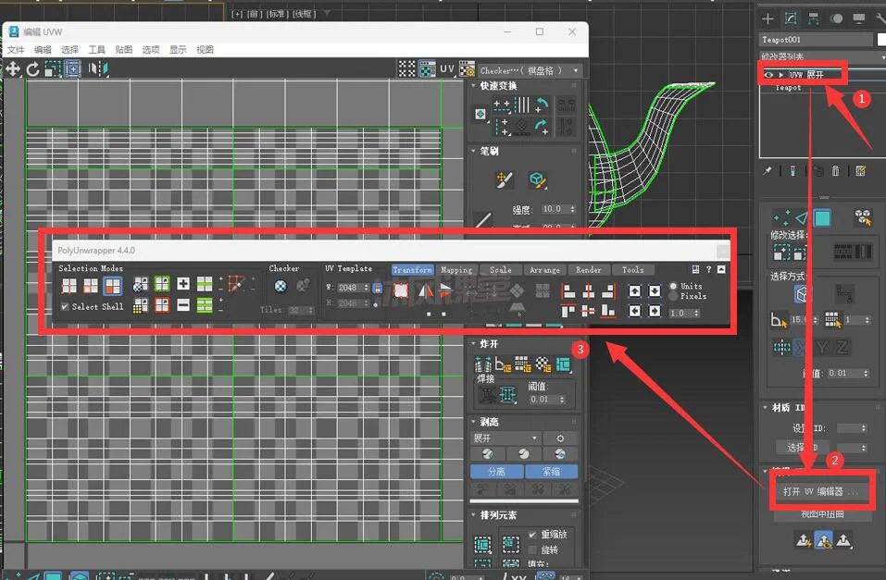Open the 编辑 menu in Edit UVW window
This screenshot has width=886, height=580.
click(43, 50)
